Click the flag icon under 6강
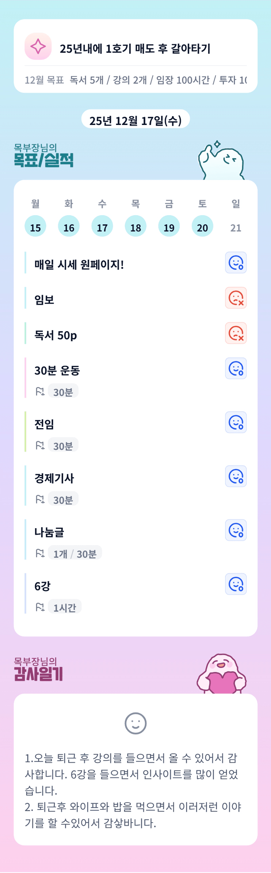 [x=40, y=607]
